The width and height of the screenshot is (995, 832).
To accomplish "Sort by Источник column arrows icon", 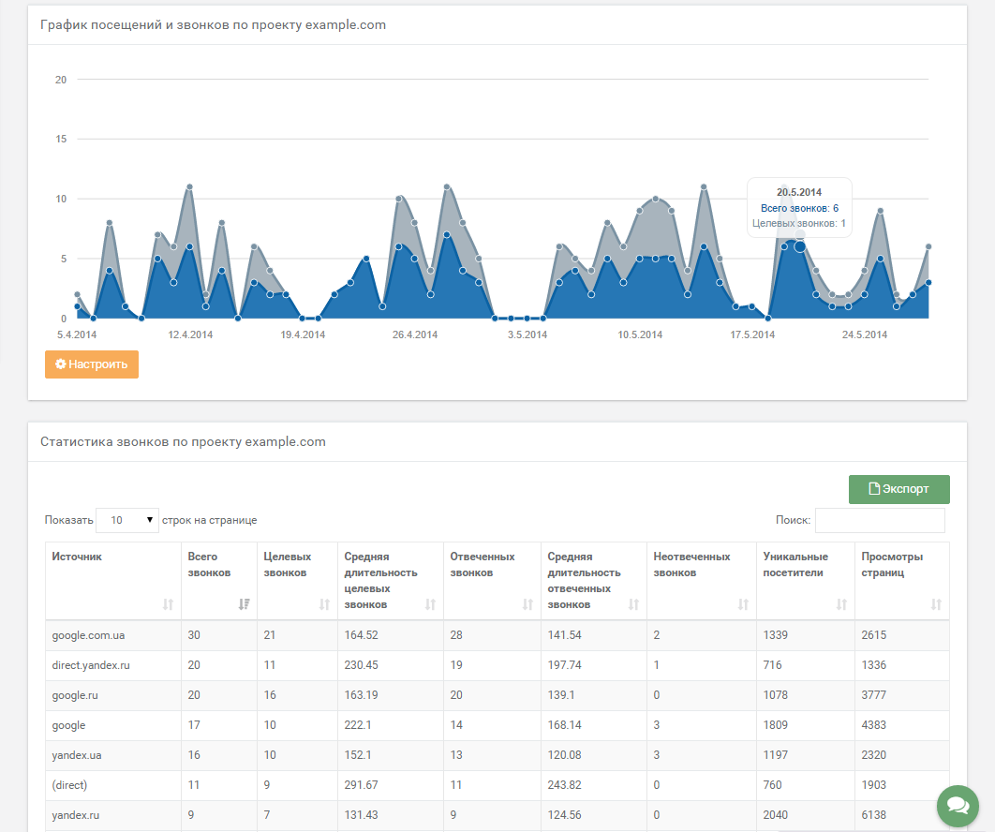I will [169, 604].
